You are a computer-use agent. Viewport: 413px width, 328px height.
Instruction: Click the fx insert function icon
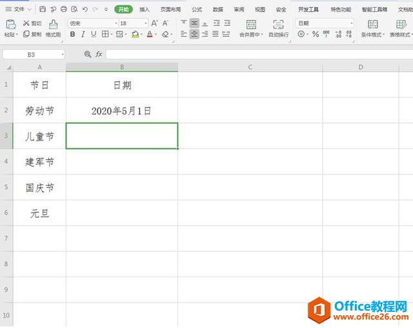(99, 54)
